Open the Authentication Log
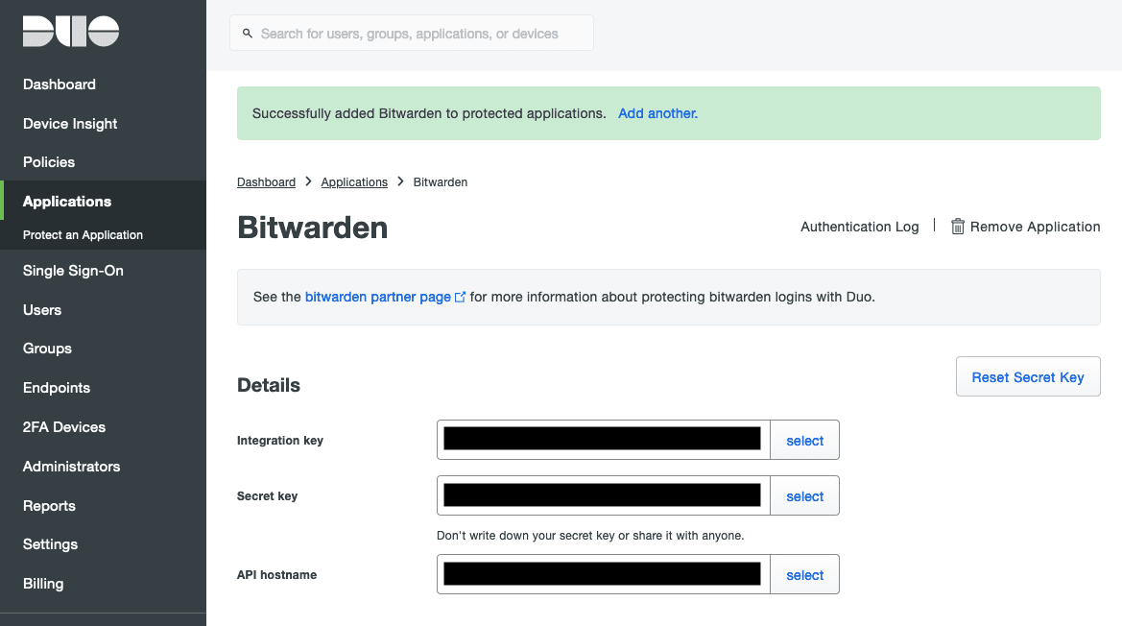This screenshot has width=1122, height=626. [859, 227]
